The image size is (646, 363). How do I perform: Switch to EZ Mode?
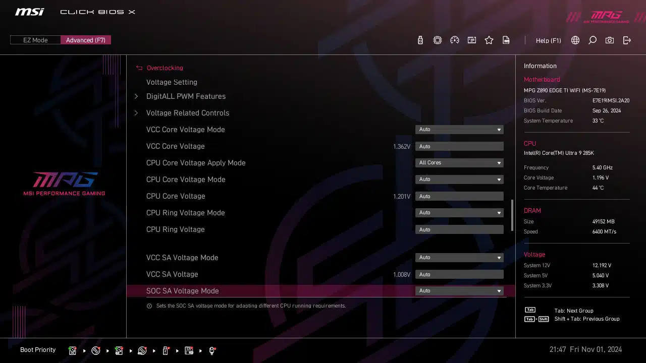click(35, 40)
